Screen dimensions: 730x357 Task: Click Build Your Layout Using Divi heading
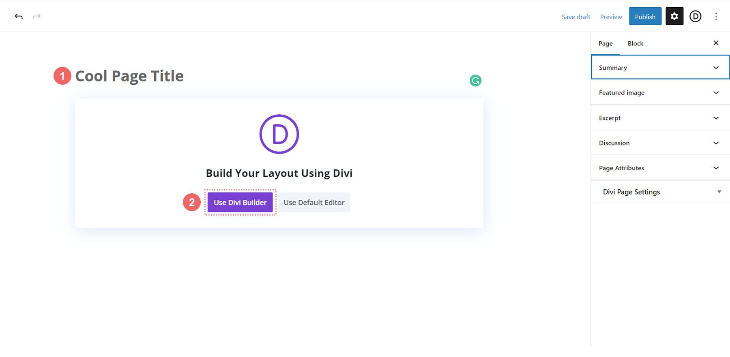[279, 173]
